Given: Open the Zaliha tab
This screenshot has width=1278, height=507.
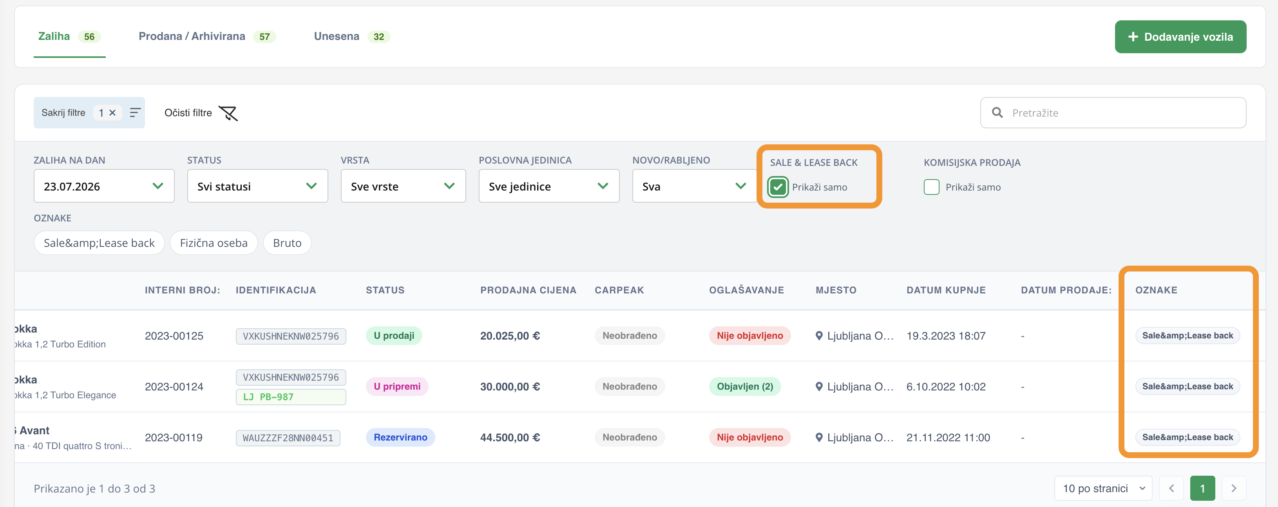Looking at the screenshot, I should click(69, 37).
